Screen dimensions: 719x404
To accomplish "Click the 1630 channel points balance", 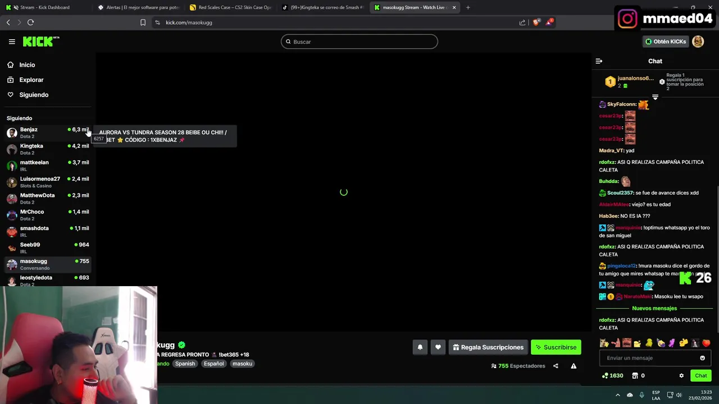I will pyautogui.click(x=612, y=375).
